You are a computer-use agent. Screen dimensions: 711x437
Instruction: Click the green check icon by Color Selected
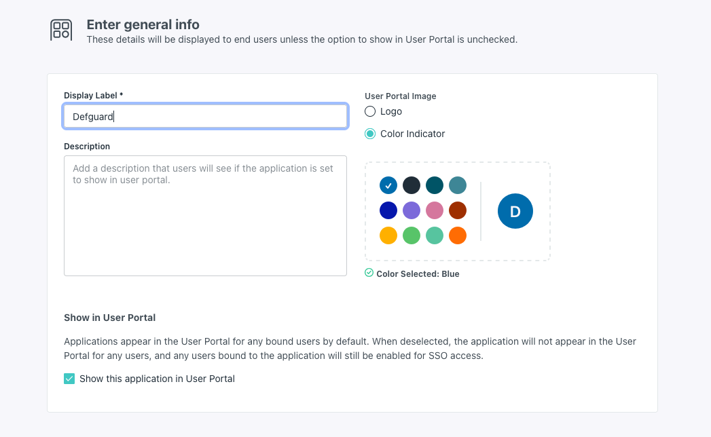(x=369, y=273)
